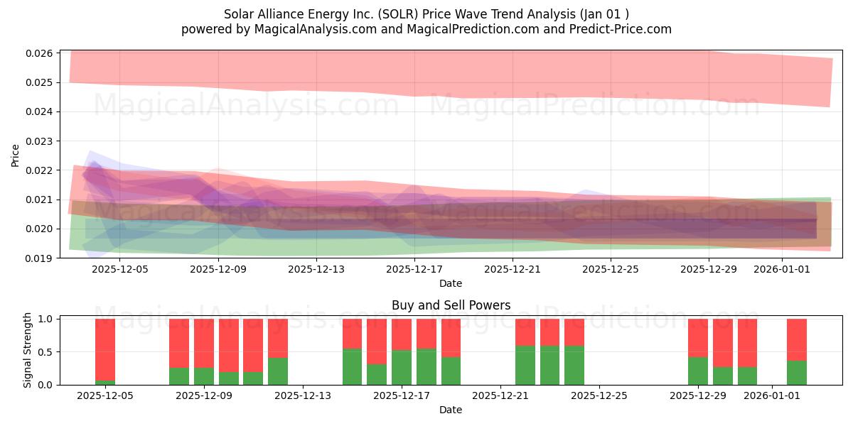Click the 'powered by MagicalAnalysis.com' subtitle line
The image size is (853, 426).
[426, 29]
